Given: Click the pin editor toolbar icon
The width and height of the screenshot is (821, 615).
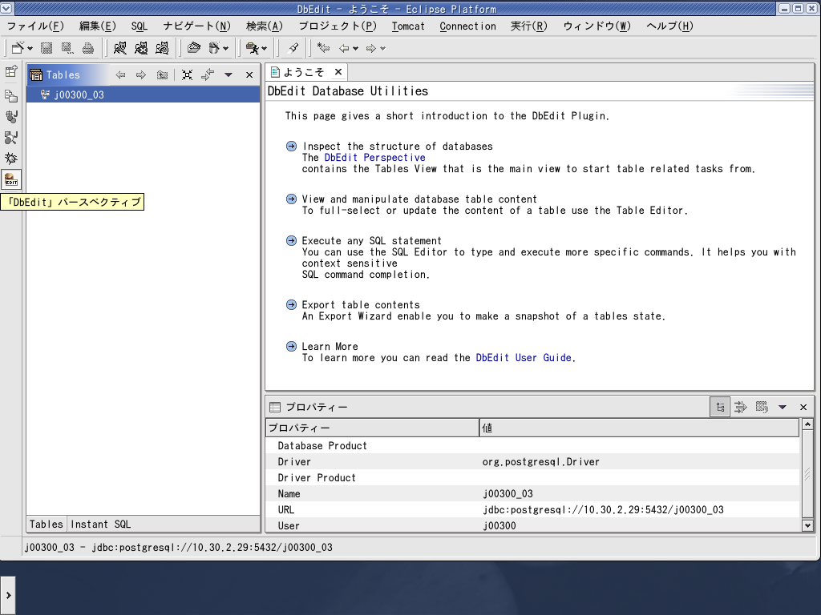Looking at the screenshot, I should [293, 48].
